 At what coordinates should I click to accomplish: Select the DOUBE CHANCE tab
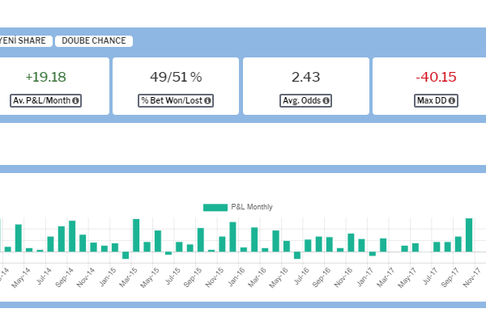point(94,41)
